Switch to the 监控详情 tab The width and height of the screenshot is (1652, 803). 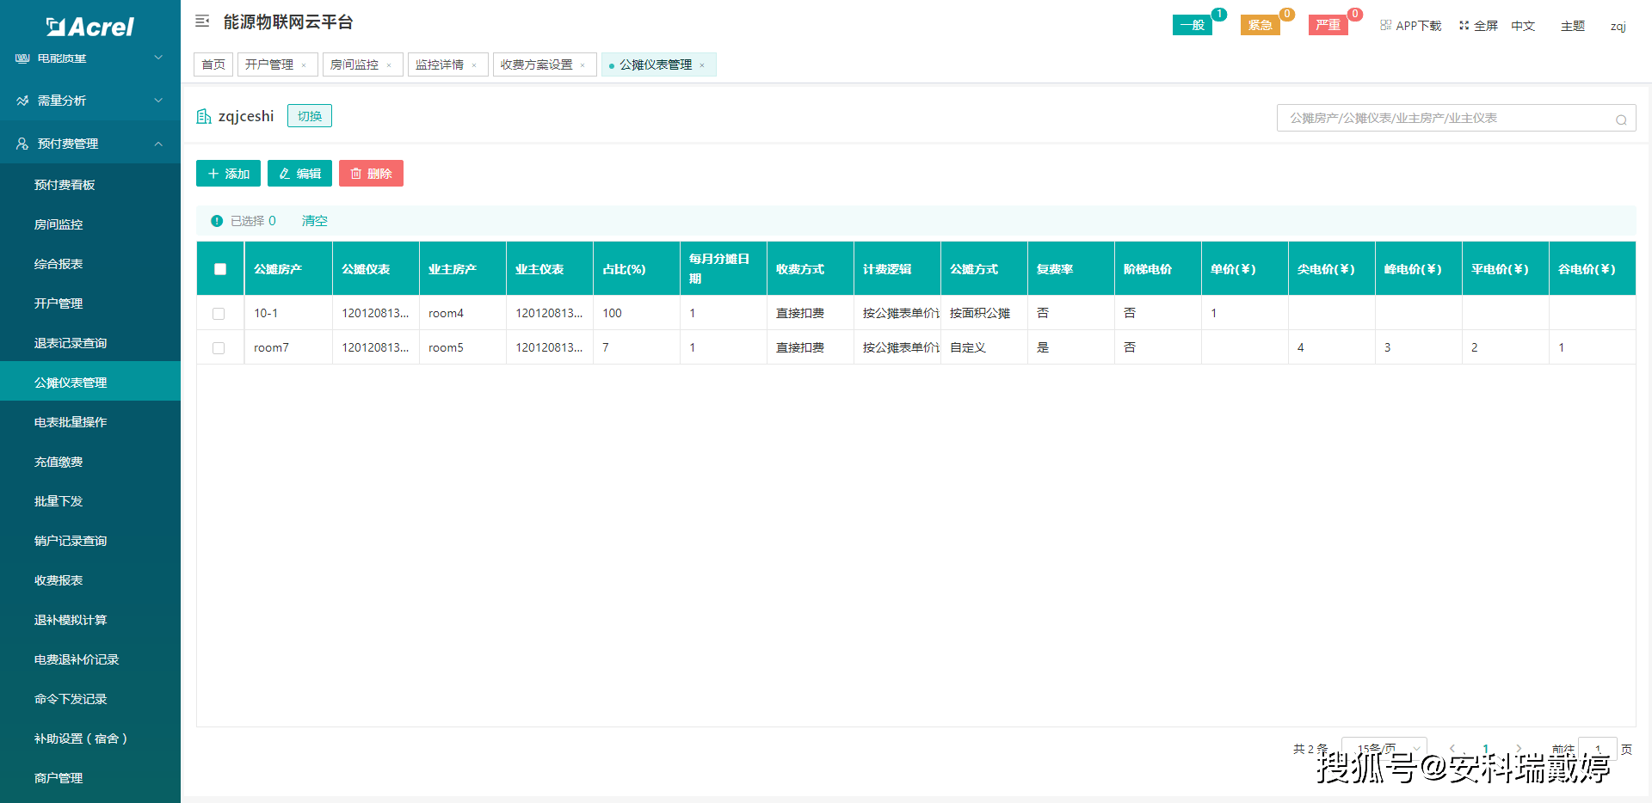(x=440, y=64)
